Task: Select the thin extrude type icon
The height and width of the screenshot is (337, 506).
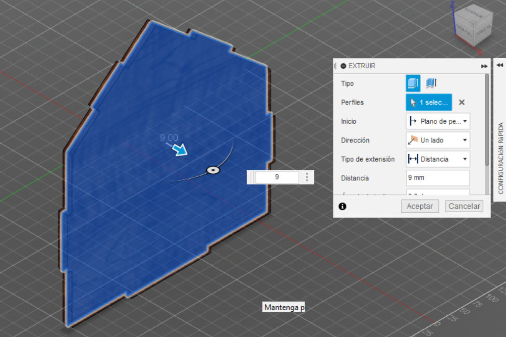Action: click(431, 83)
